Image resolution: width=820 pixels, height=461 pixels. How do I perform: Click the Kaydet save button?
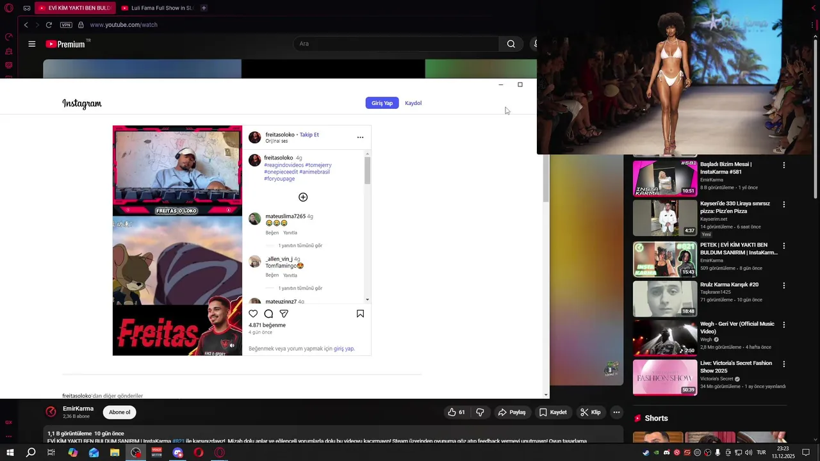553,412
